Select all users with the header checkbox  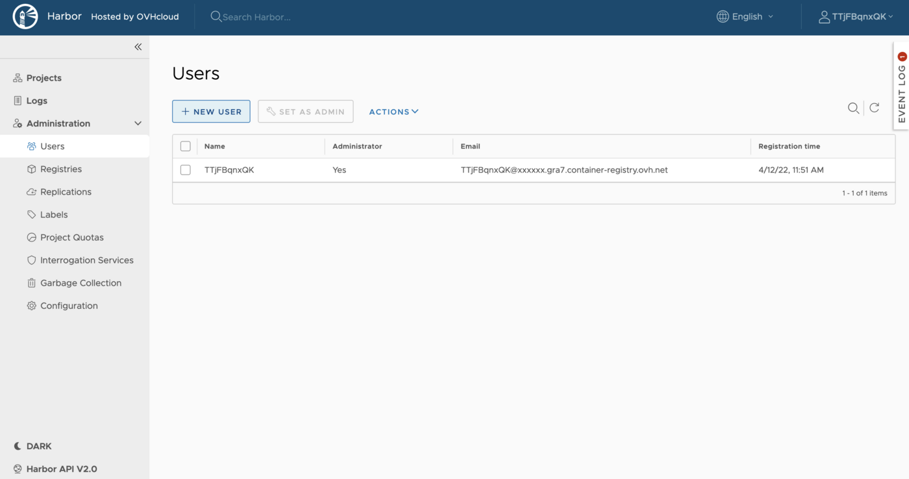[x=185, y=145]
